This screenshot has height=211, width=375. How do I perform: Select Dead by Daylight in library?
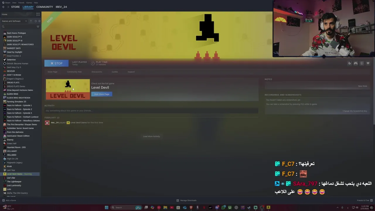coord(14,52)
